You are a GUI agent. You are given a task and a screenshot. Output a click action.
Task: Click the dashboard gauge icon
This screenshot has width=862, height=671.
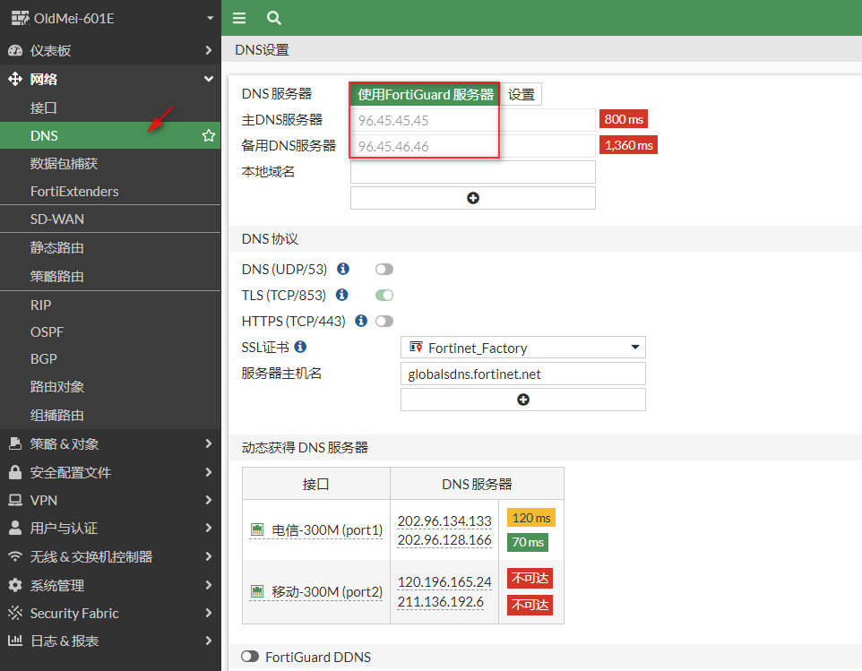15,50
